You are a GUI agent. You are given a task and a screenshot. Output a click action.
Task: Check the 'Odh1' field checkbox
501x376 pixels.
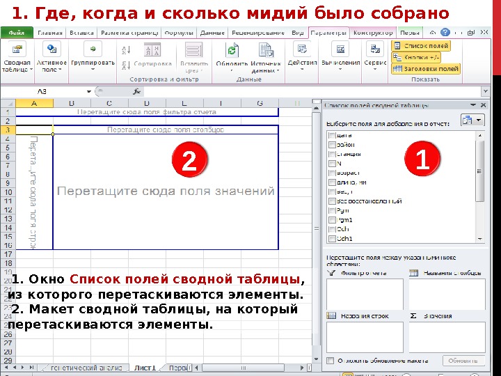[x=332, y=239]
